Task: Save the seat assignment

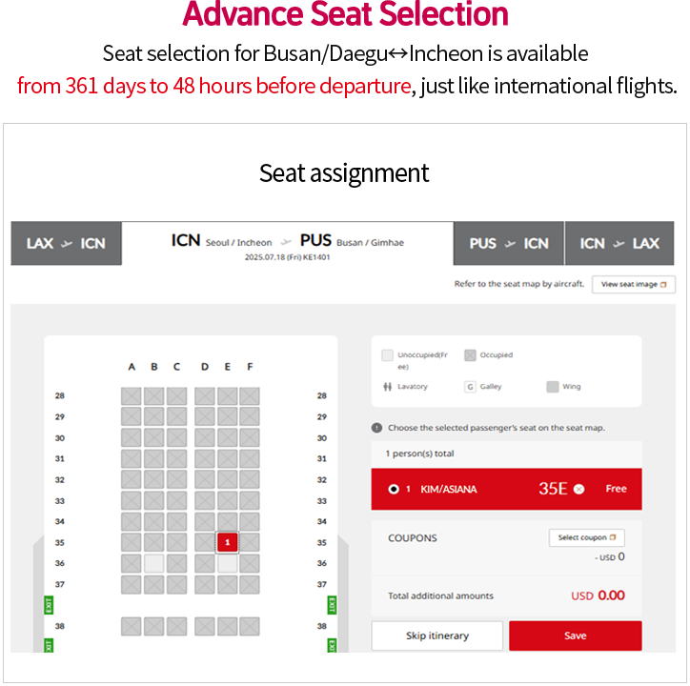Action: (x=575, y=636)
